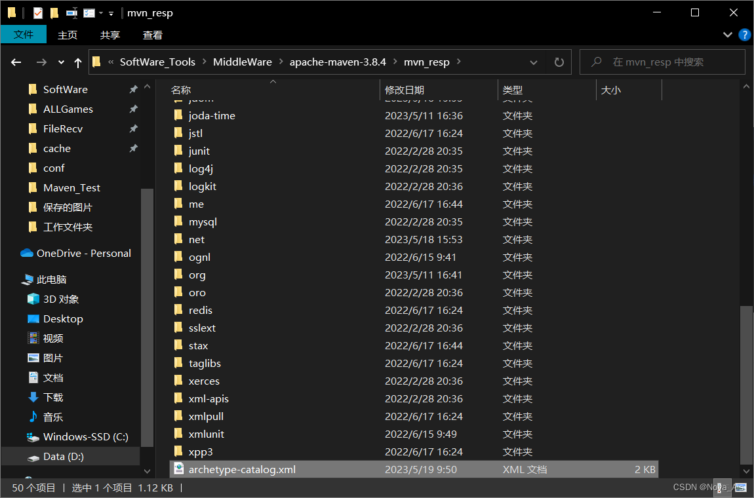Screen dimensions: 754x498
Task: Go up one folder level
Action: coord(78,62)
